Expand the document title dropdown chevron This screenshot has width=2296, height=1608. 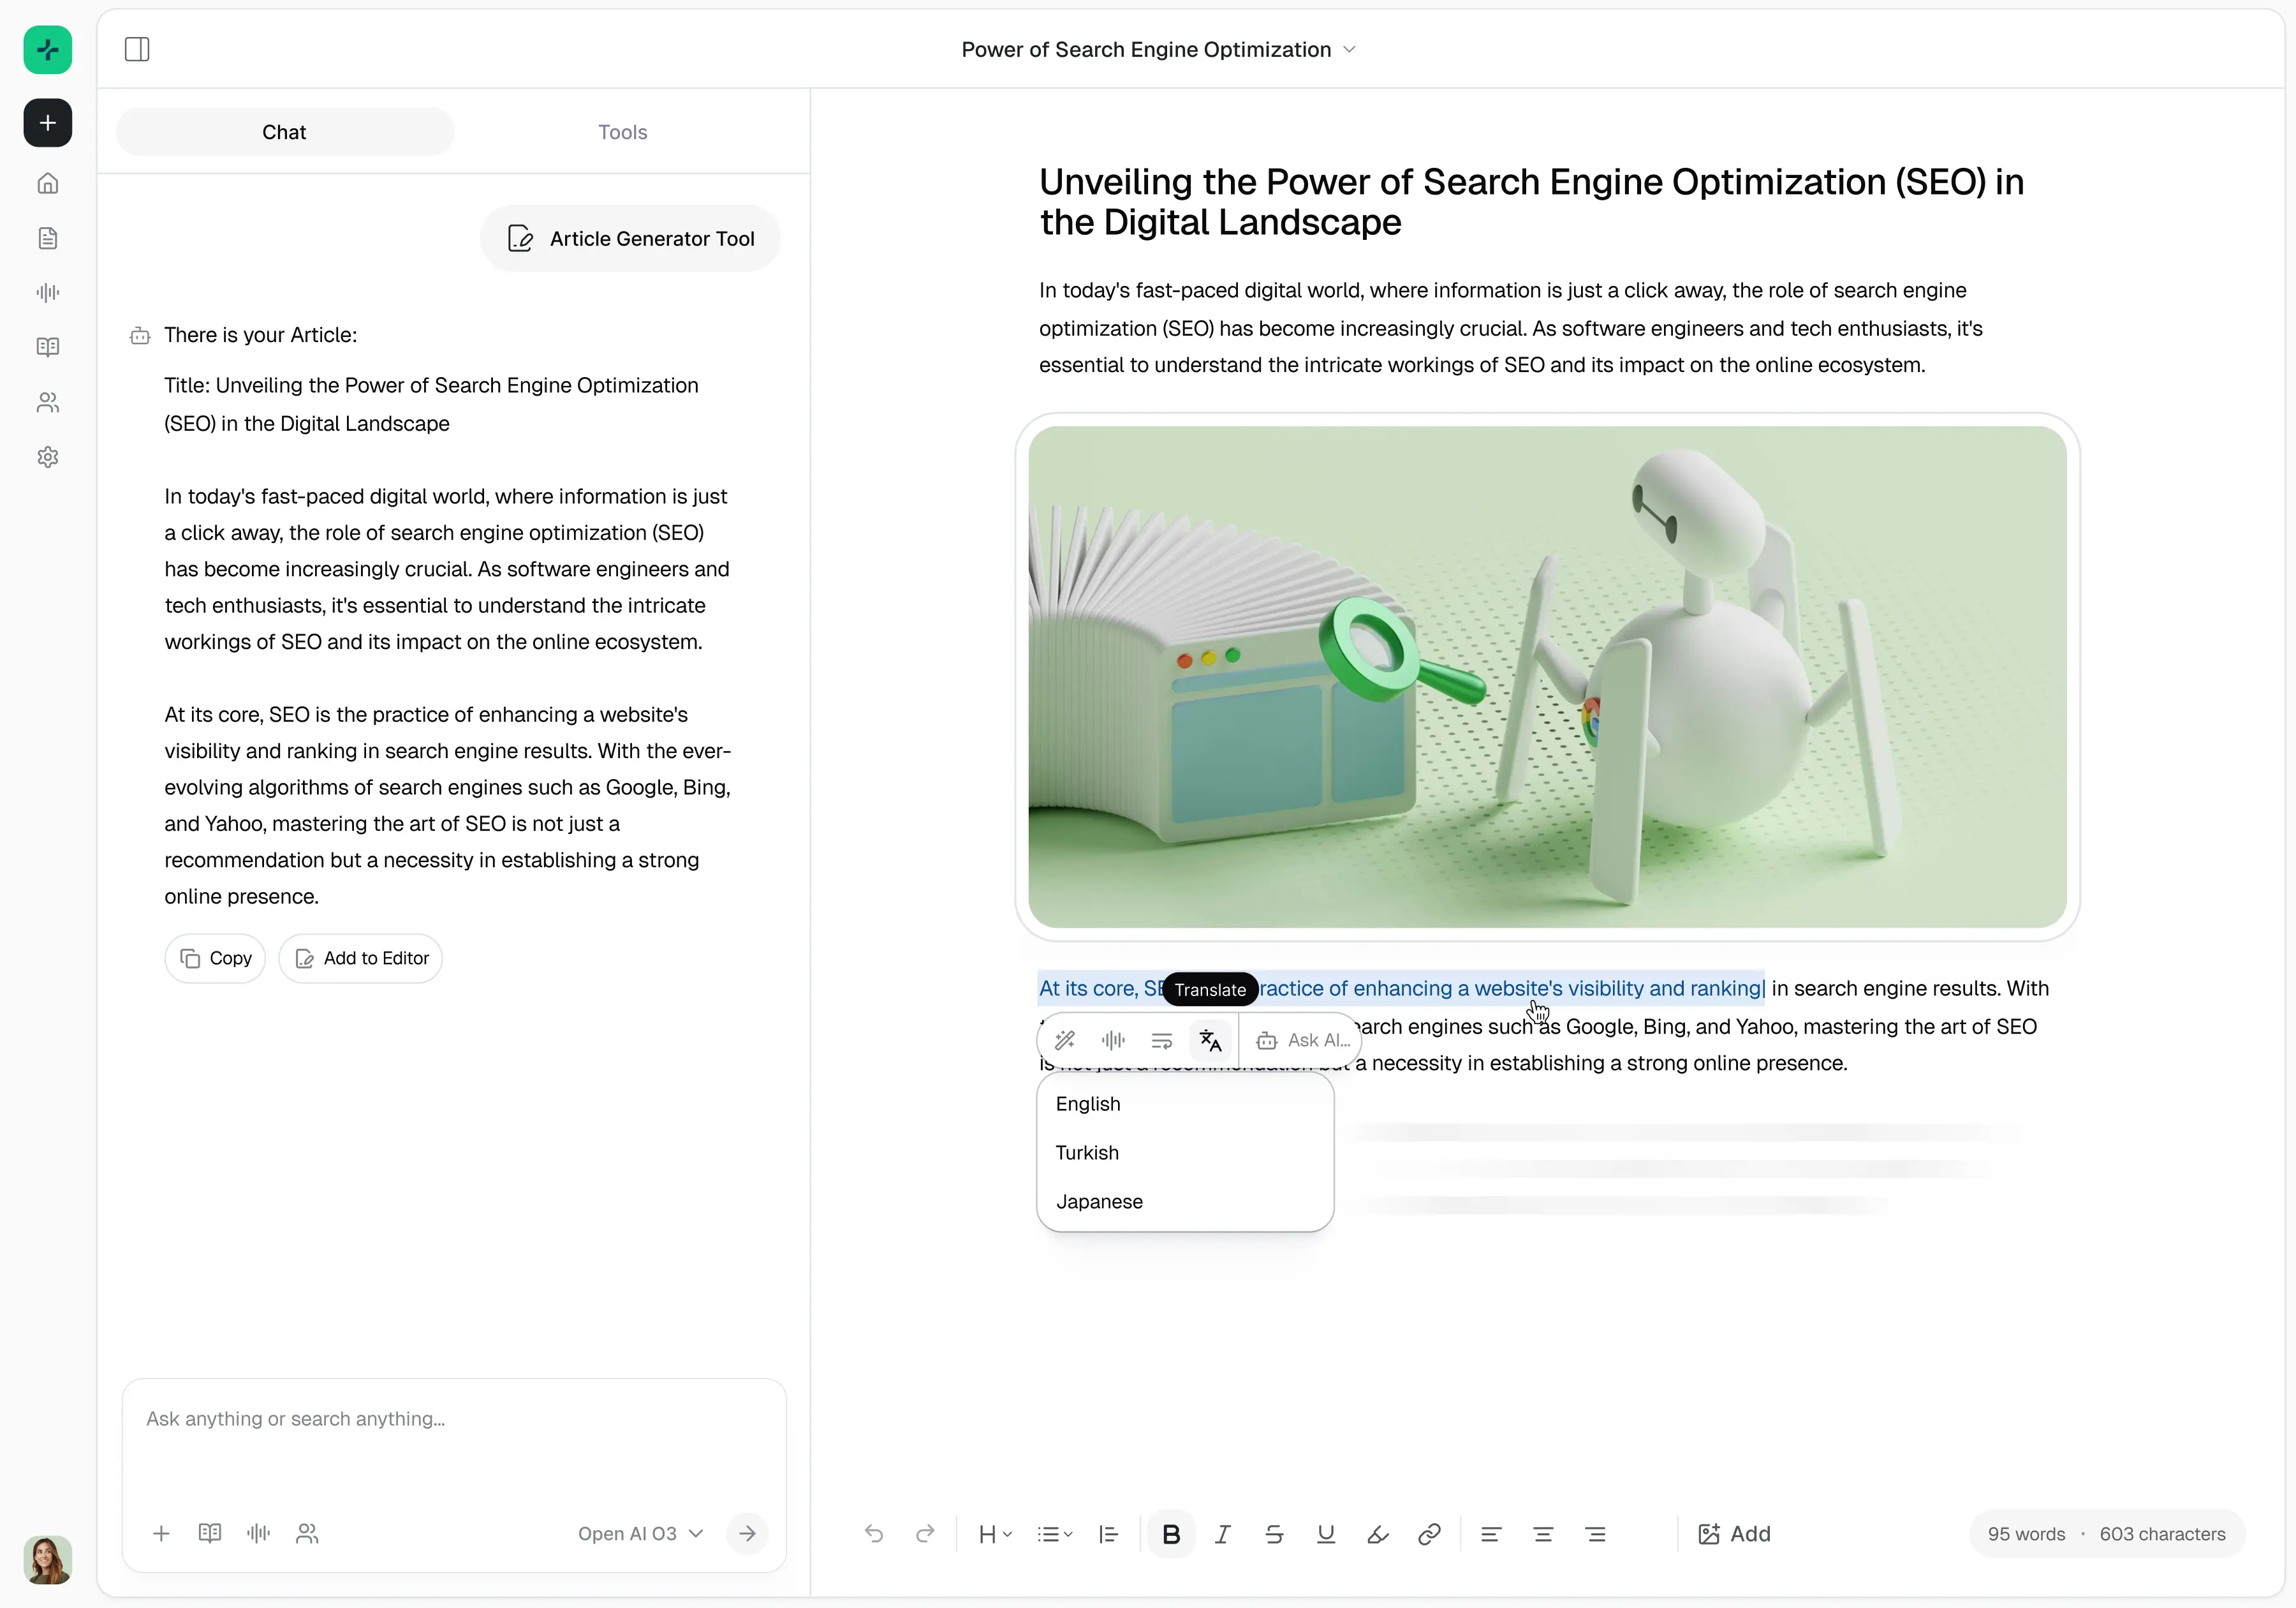tap(1349, 50)
